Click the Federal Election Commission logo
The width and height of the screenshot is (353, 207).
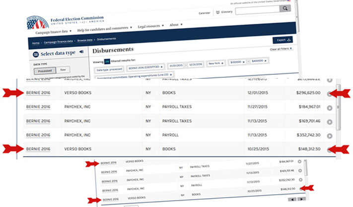[38, 22]
